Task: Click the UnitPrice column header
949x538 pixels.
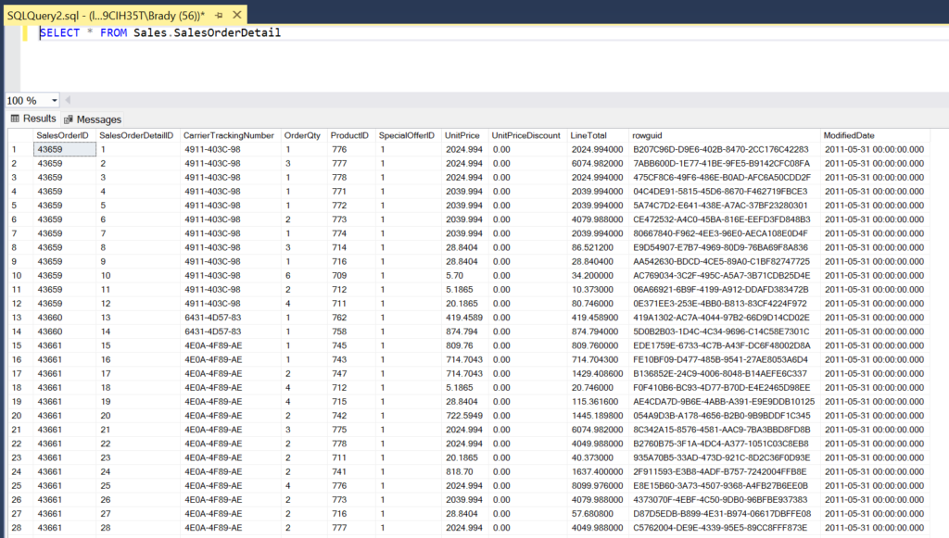Action: pos(462,135)
